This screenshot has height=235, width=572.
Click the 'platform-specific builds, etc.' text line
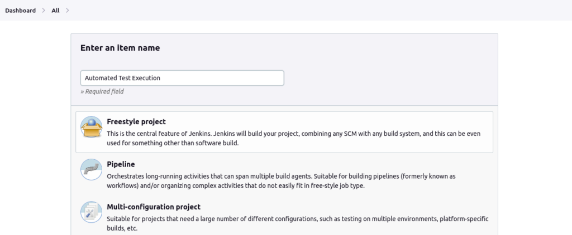(121, 228)
